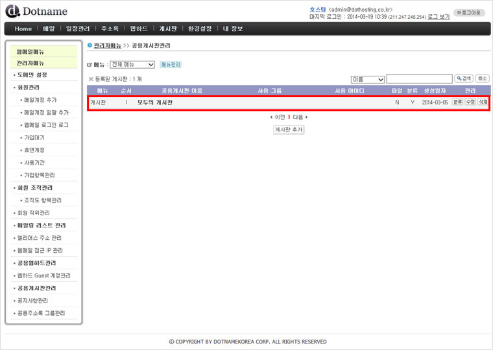Switch to 환경설정 in top navigation

point(200,29)
